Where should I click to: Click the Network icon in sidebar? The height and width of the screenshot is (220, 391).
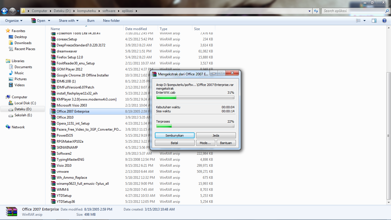(x=8, y=127)
